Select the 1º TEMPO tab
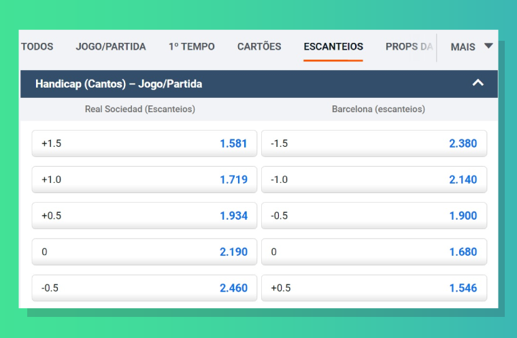The width and height of the screenshot is (517, 338). point(192,46)
